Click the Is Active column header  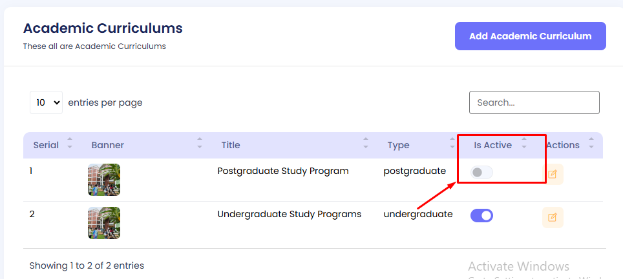(492, 145)
